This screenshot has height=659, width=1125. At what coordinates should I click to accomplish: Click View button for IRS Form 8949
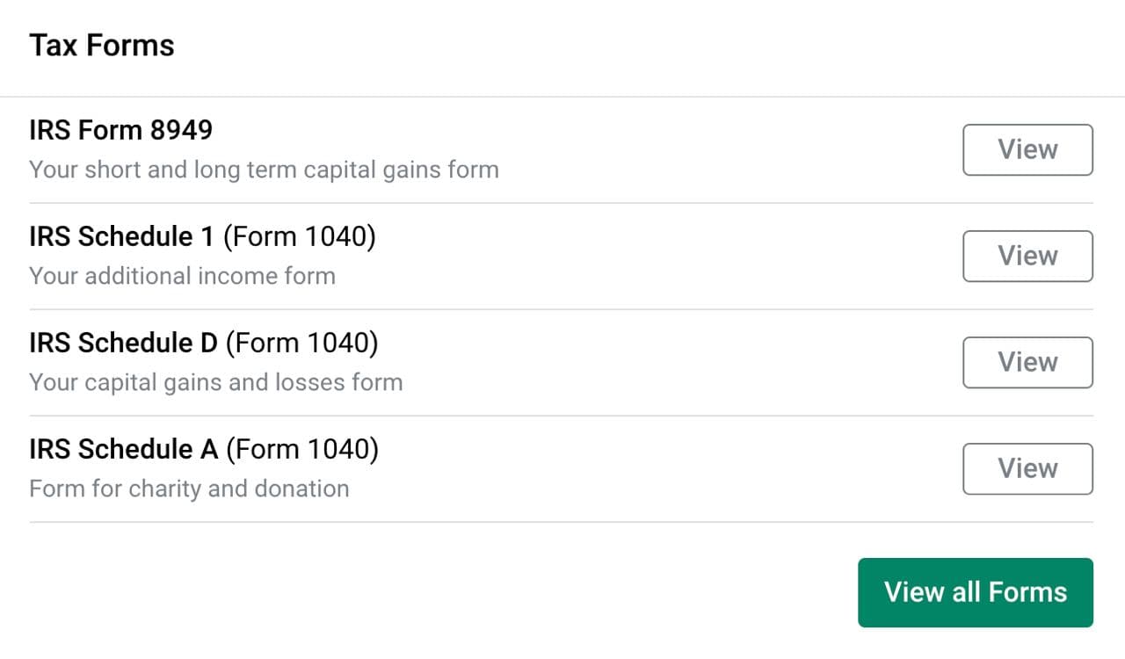point(1027,149)
